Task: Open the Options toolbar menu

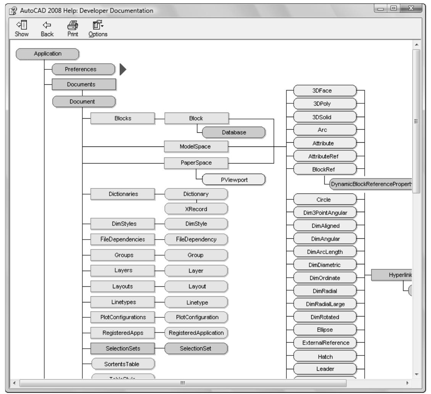Action: point(98,29)
